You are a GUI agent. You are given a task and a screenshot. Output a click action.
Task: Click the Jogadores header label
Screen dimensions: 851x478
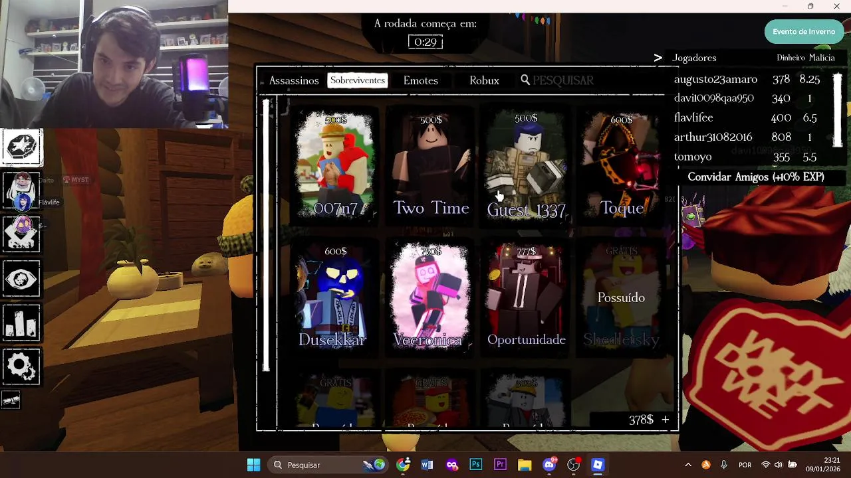pos(694,58)
